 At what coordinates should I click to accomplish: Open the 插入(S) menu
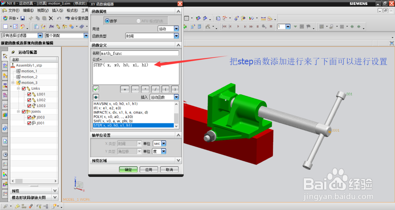57,10
